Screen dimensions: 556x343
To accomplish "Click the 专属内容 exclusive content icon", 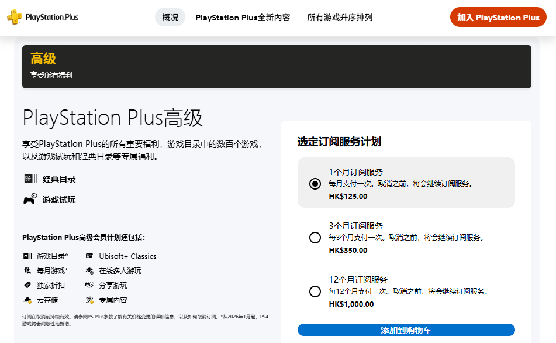I will click(x=89, y=300).
